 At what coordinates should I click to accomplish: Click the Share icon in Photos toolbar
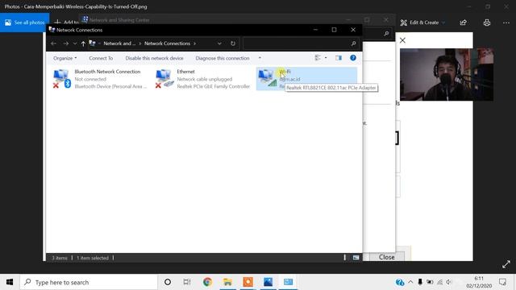click(463, 23)
